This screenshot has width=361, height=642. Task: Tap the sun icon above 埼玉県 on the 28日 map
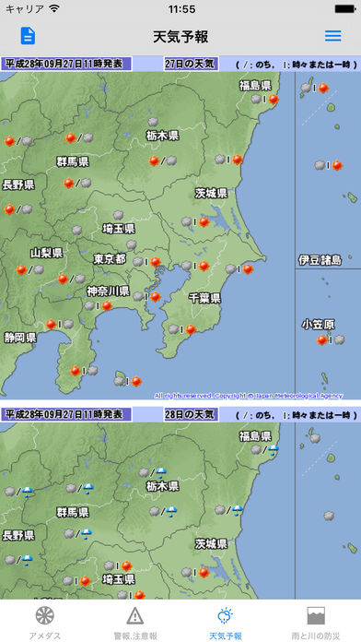126,565
